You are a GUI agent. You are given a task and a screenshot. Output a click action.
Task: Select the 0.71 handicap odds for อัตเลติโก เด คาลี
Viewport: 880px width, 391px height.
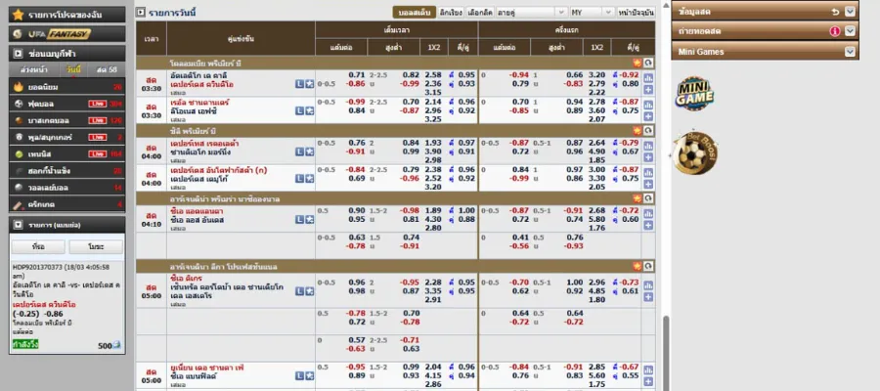[x=357, y=74]
